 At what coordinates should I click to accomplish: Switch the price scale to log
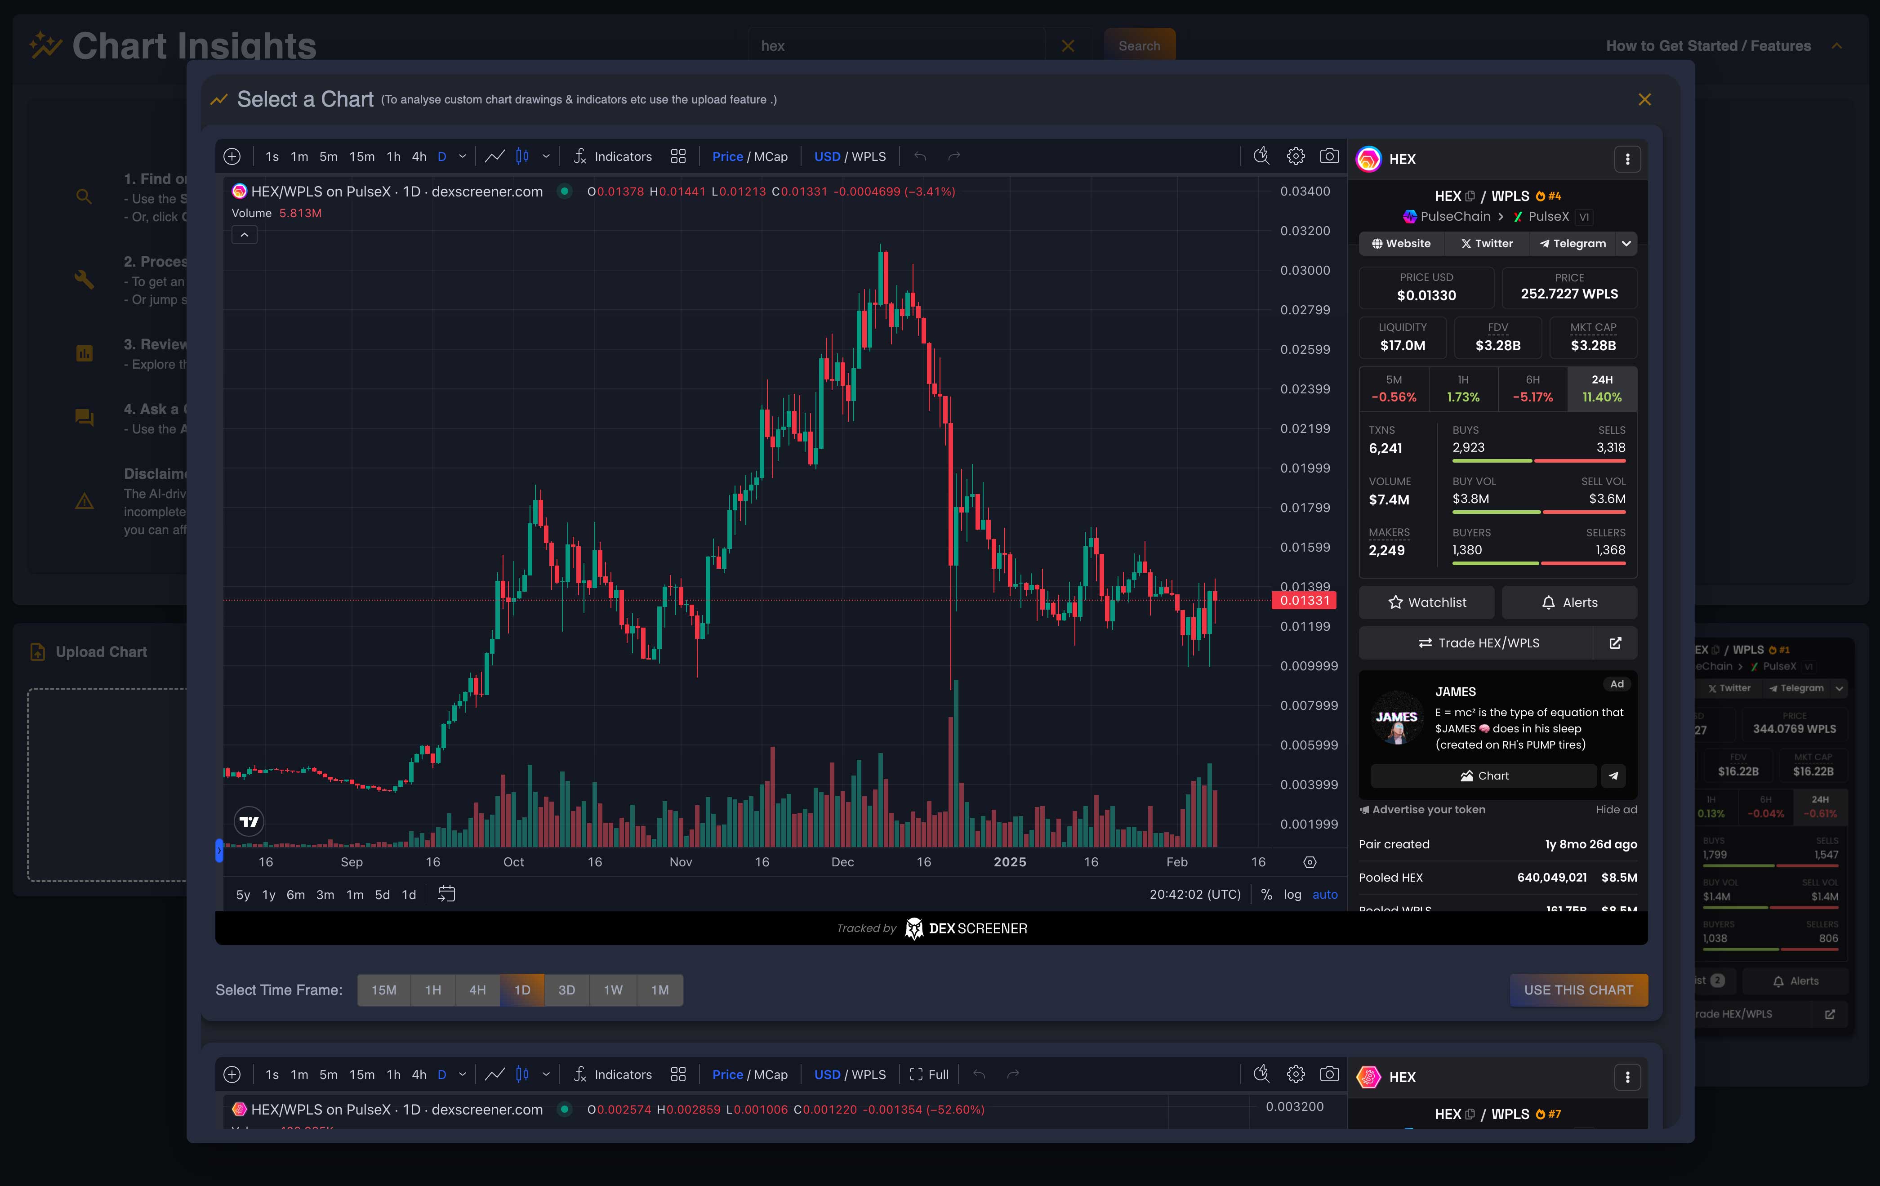pyautogui.click(x=1292, y=895)
